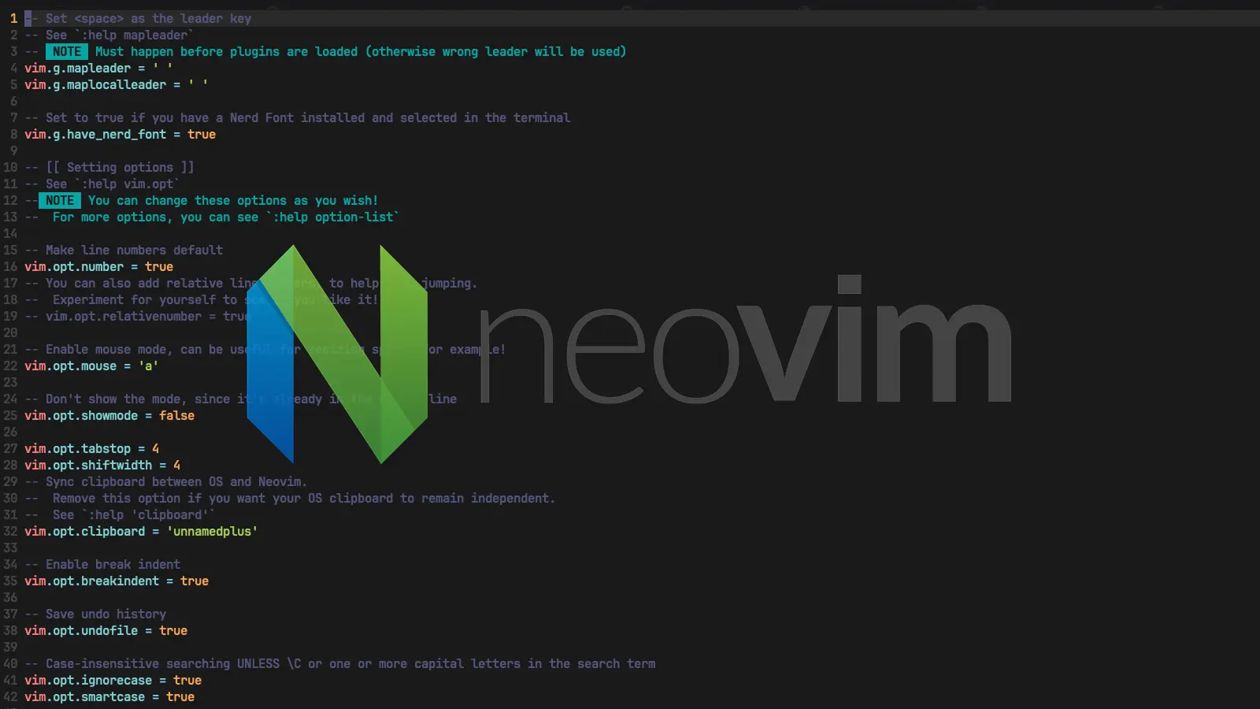Click the 'false' value on line 25
The width and height of the screenshot is (1260, 709).
[176, 415]
